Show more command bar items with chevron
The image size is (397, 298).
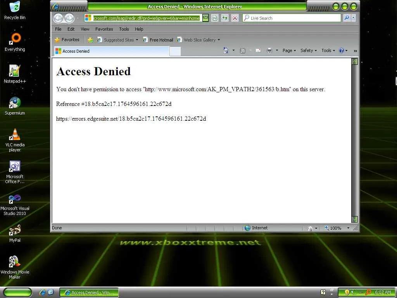point(355,51)
